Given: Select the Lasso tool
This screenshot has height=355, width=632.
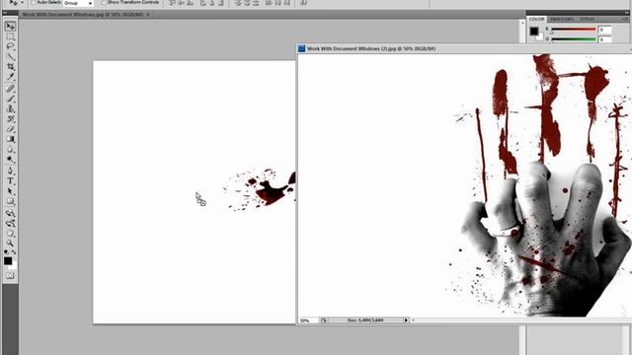Looking at the screenshot, I should click(10, 46).
